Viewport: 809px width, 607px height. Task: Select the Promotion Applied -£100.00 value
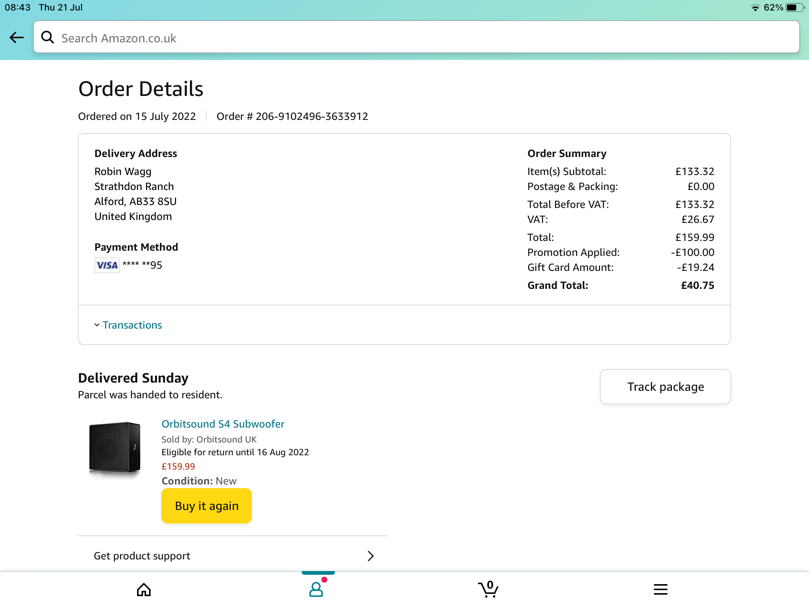click(693, 253)
